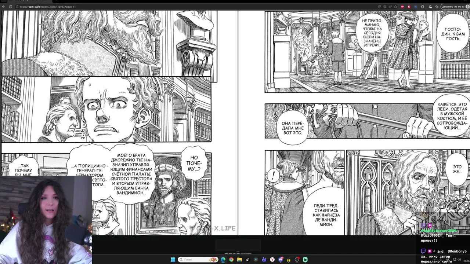Open Discord from the taskbar
The image size is (470, 264).
[x=281, y=260]
